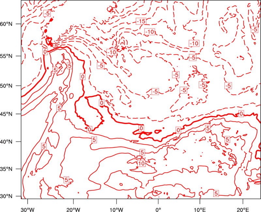
Task: Select the 35°N latitude axis label
Action: (6, 169)
